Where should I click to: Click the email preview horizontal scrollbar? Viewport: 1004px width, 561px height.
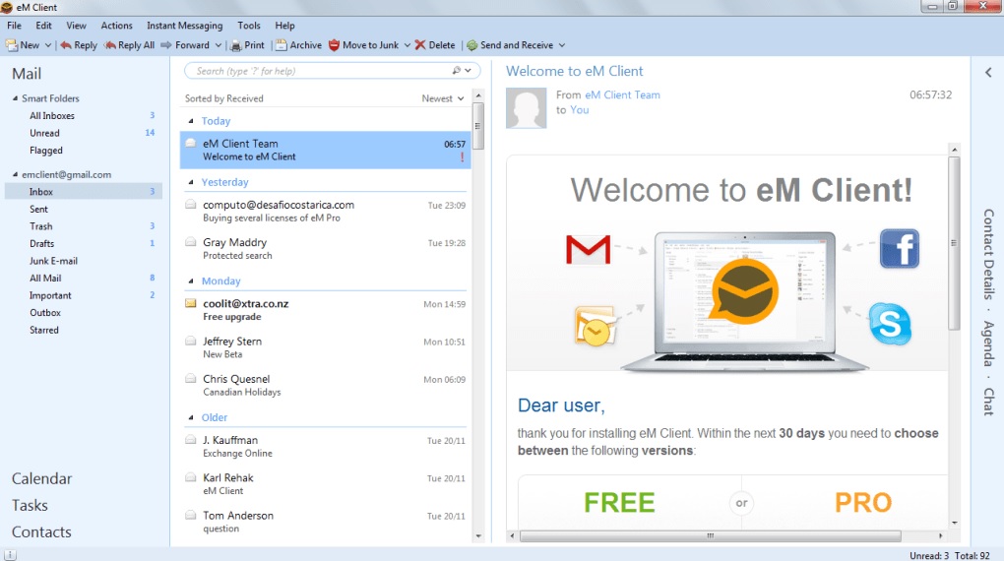point(709,536)
